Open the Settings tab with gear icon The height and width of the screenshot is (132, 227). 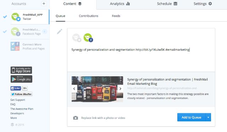click(x=203, y=4)
